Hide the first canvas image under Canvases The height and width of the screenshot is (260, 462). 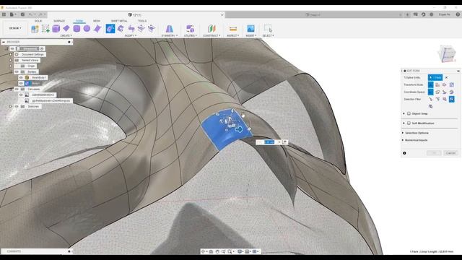pyautogui.click(x=21, y=95)
